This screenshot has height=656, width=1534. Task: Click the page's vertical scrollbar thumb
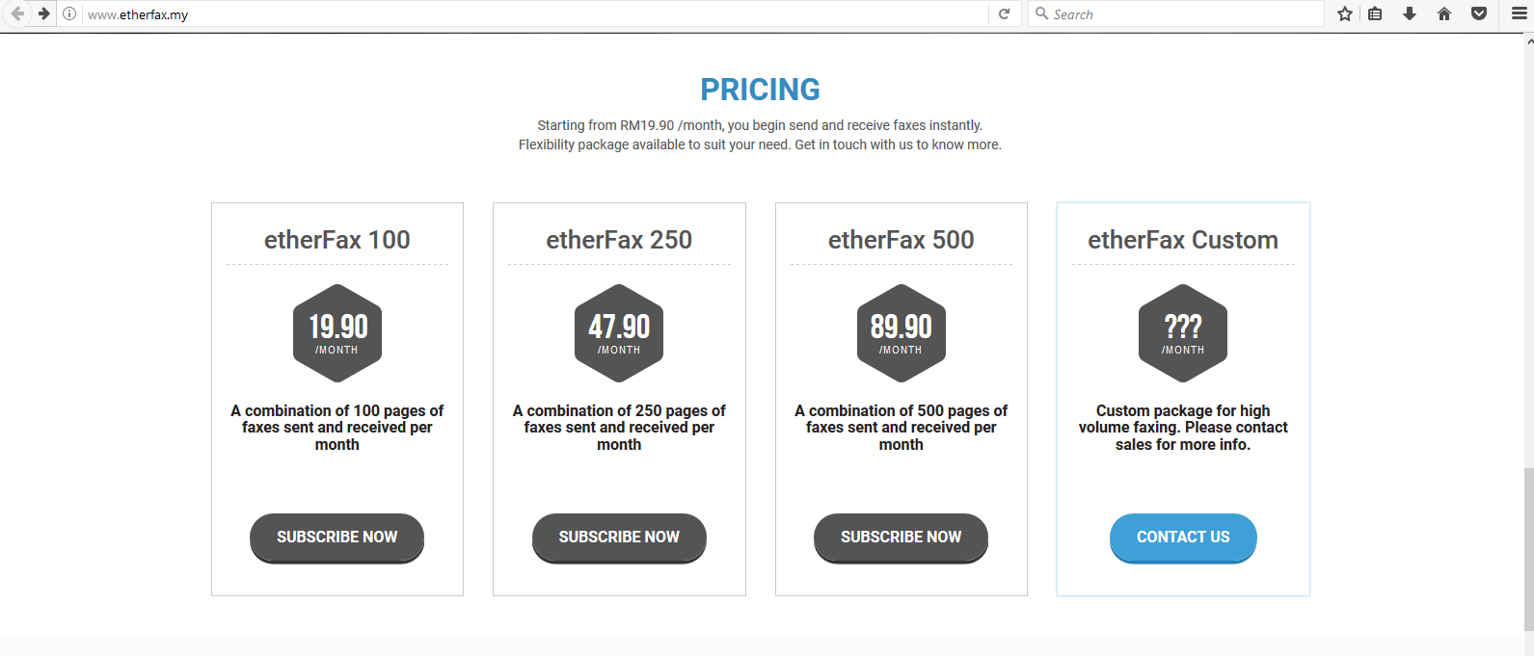[x=1528, y=549]
